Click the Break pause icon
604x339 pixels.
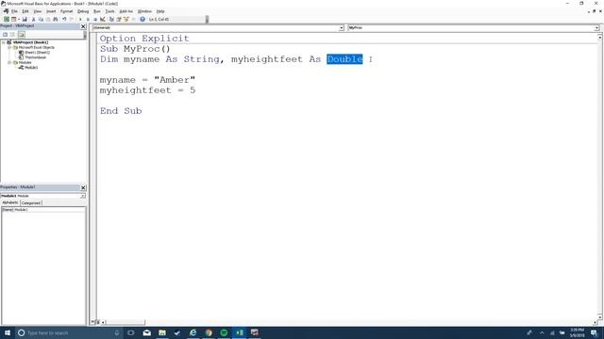88,19
